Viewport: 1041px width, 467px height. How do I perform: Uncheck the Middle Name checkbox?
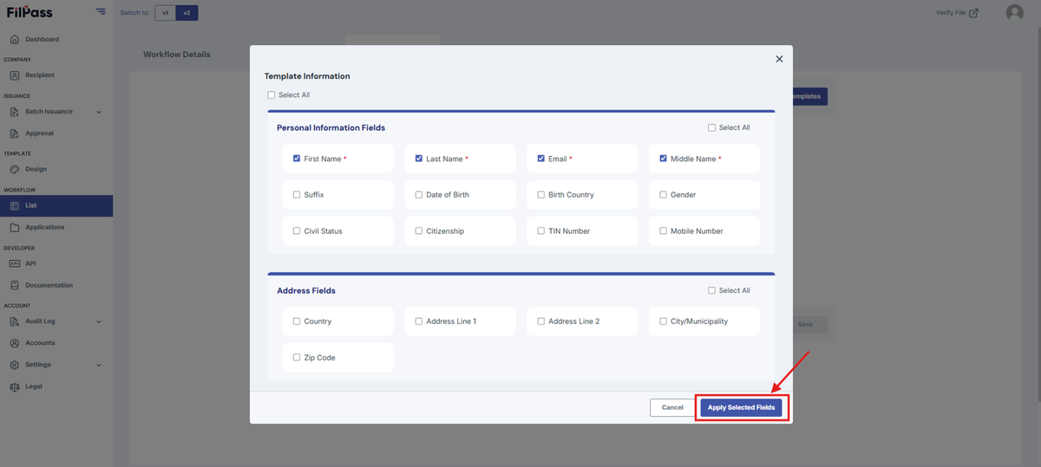pyautogui.click(x=664, y=159)
